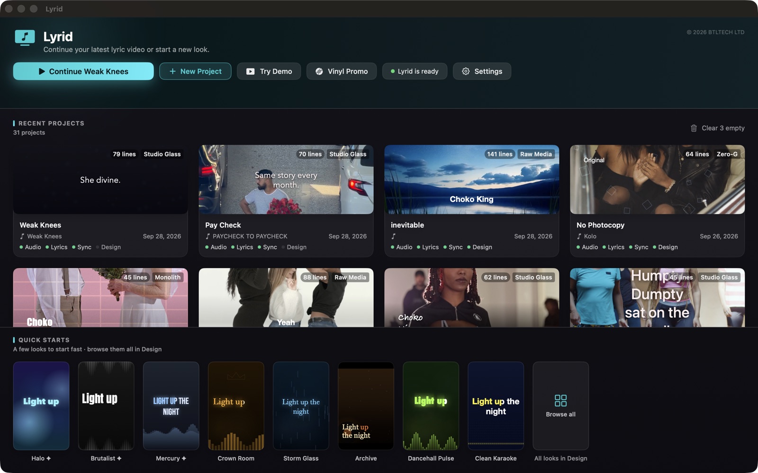Screen dimensions: 758x473
Task: Open the 88 lines Raw Media project card
Action: coord(286,298)
